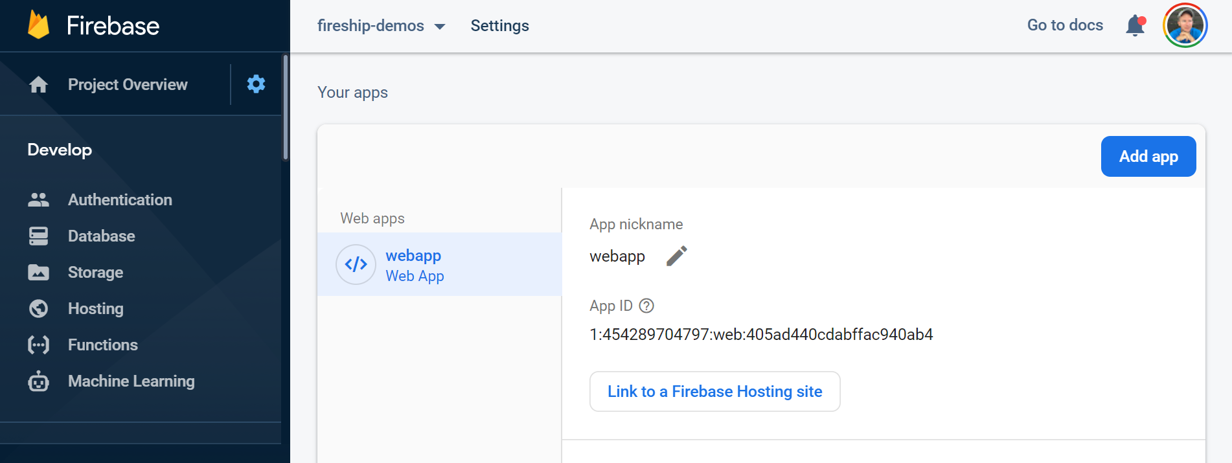Click the Firebase flame logo

39,25
